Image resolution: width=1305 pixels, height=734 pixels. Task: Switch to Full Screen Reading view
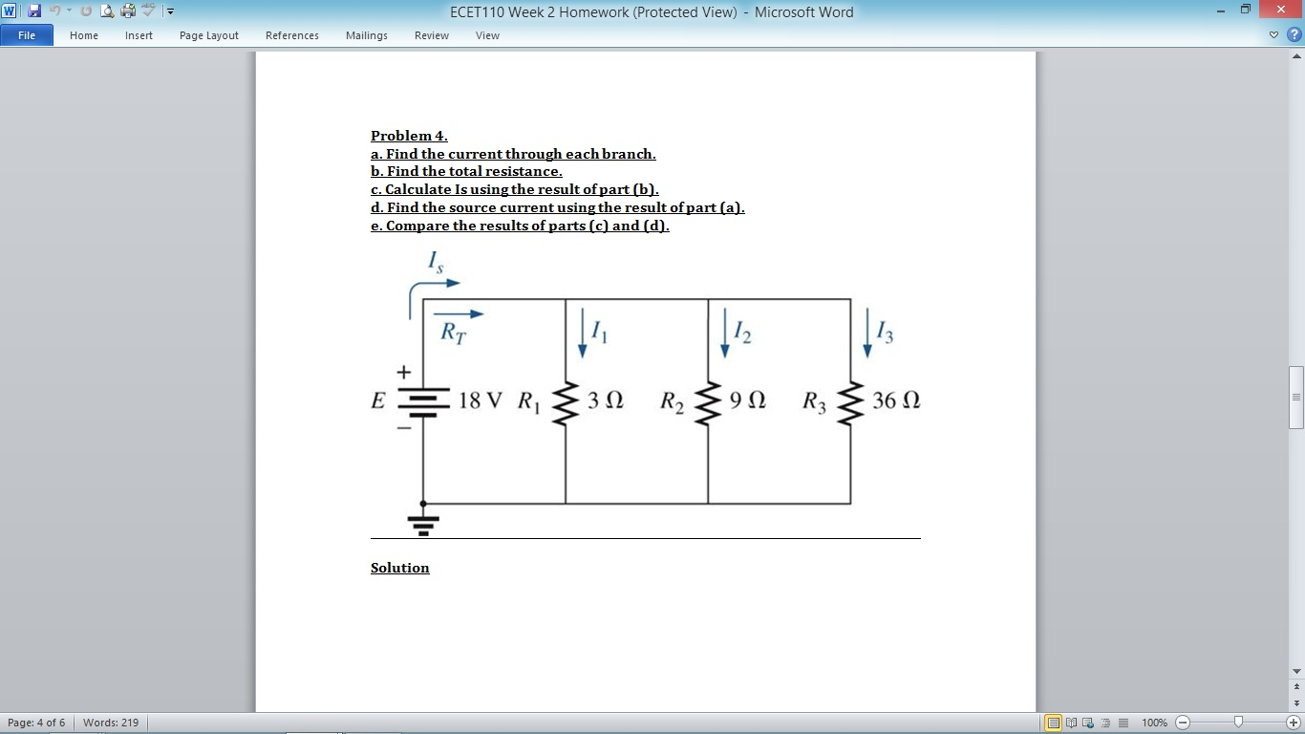tap(1071, 723)
